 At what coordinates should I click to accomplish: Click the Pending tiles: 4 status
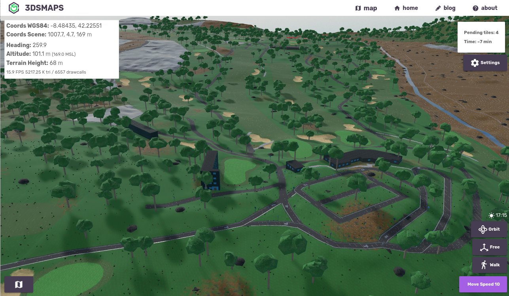pyautogui.click(x=481, y=32)
